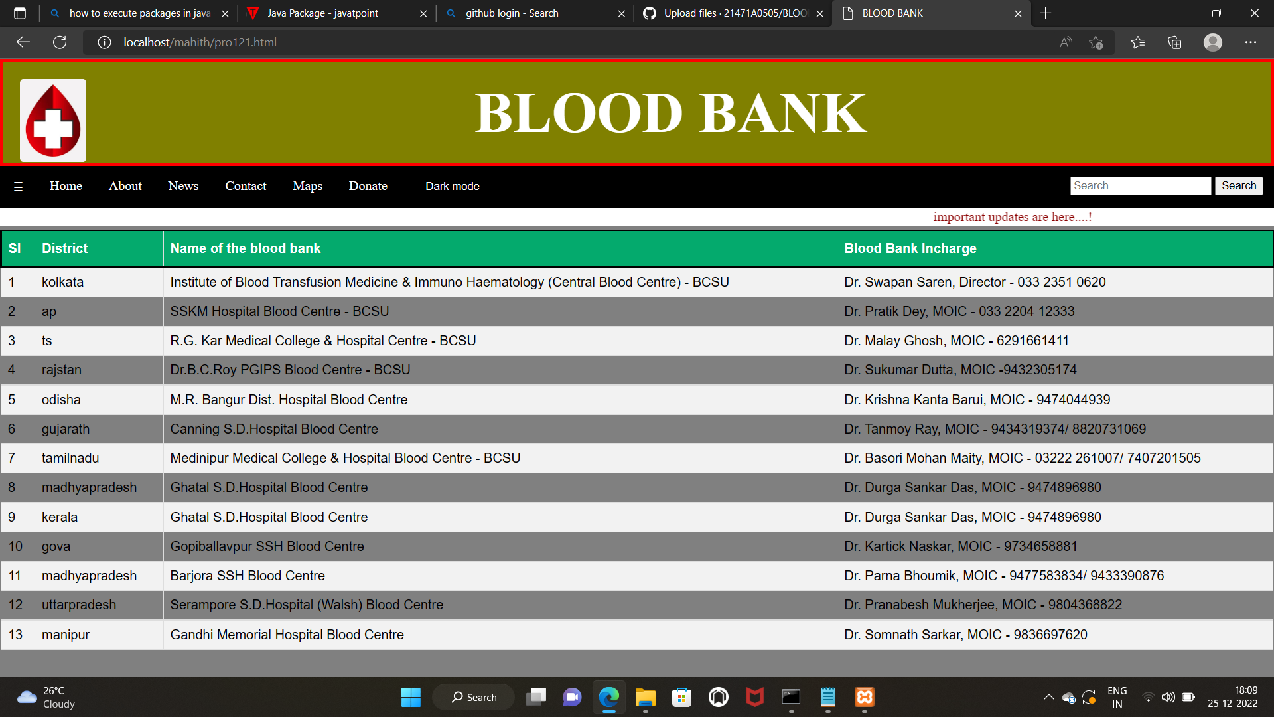Open the browser tab actions dropdown
The height and width of the screenshot is (717, 1274).
(20, 13)
